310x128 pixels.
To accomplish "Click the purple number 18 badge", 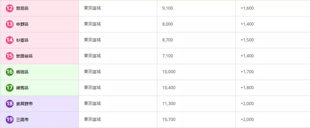I will coord(9,104).
